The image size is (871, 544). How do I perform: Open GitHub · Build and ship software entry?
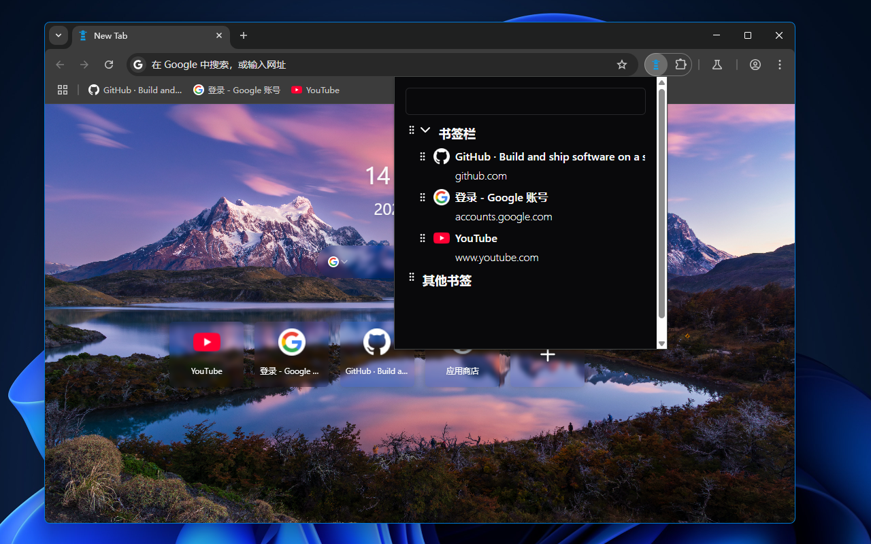pyautogui.click(x=550, y=156)
